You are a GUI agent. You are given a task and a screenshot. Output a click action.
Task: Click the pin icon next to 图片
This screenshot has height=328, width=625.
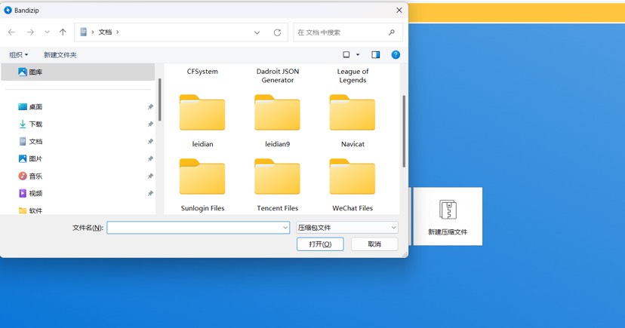coord(150,159)
